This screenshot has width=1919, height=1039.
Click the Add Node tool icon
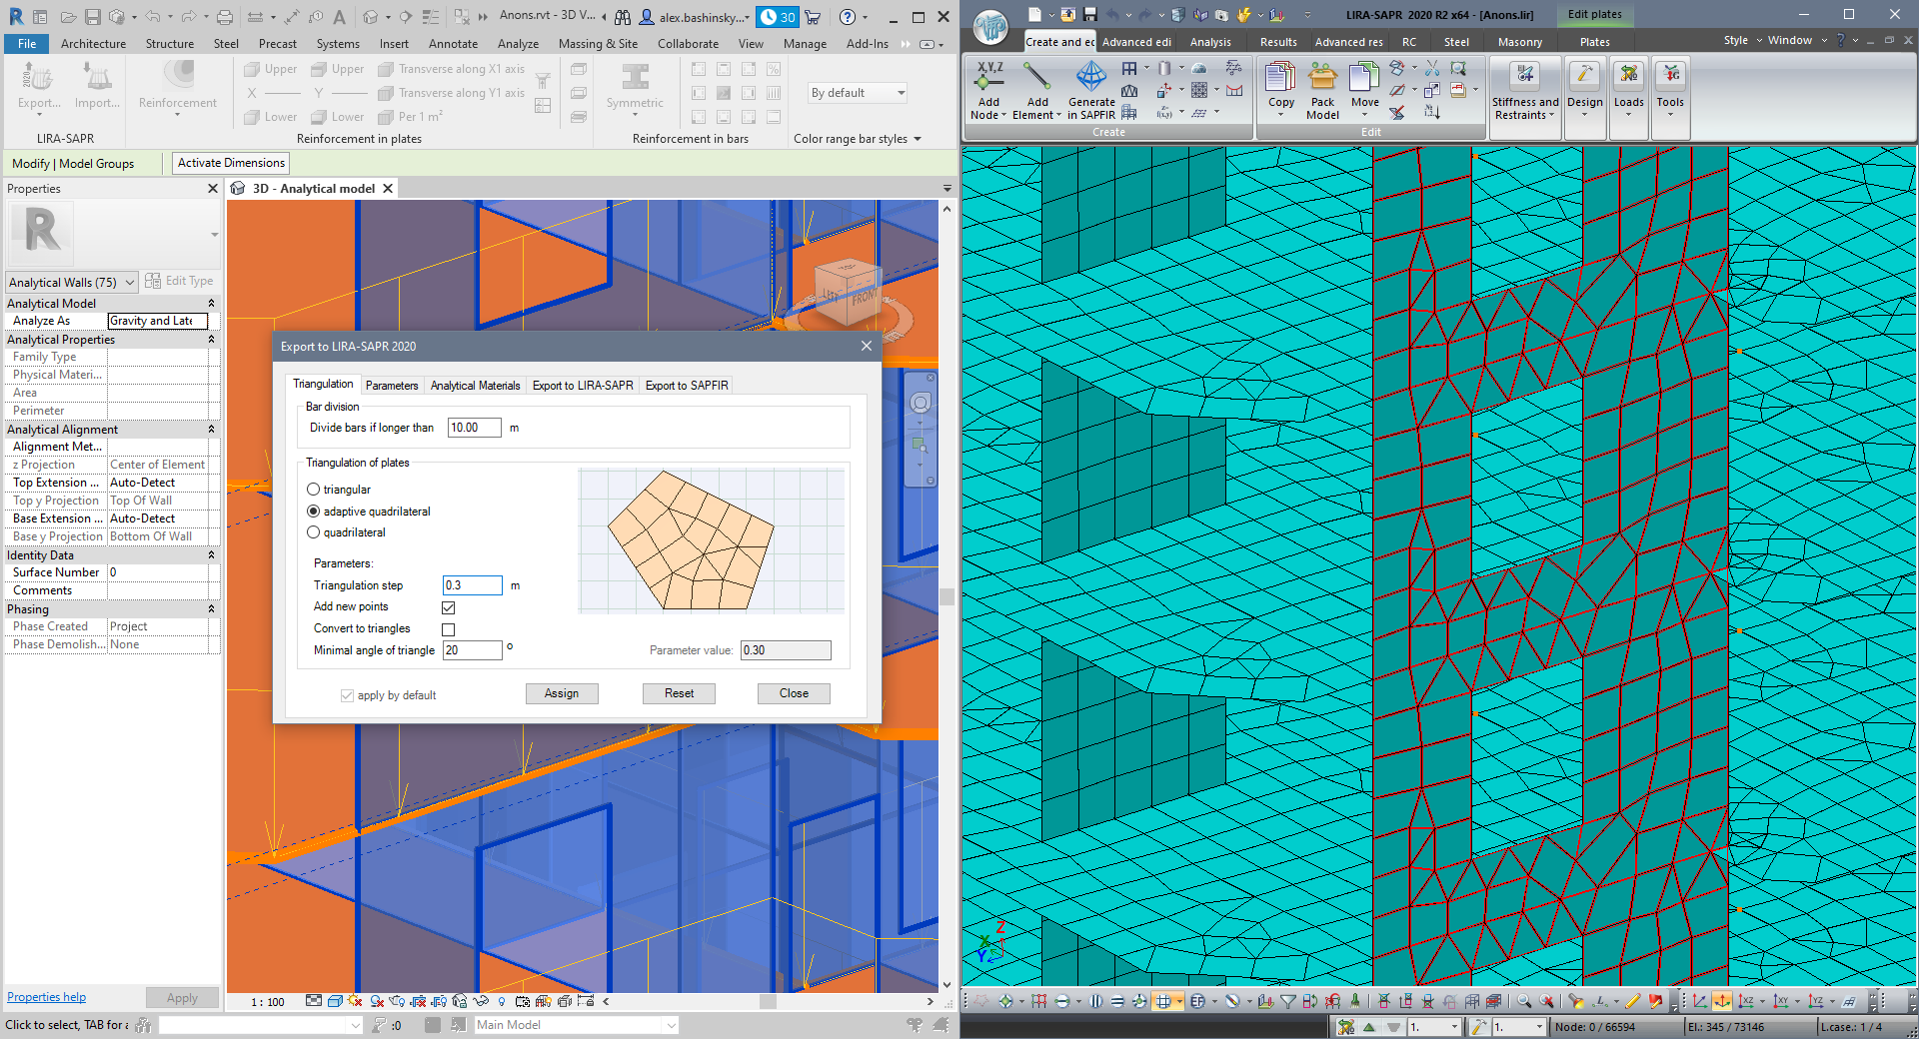(x=988, y=76)
